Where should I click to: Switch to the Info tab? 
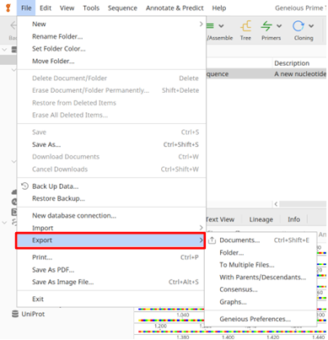[x=293, y=219]
